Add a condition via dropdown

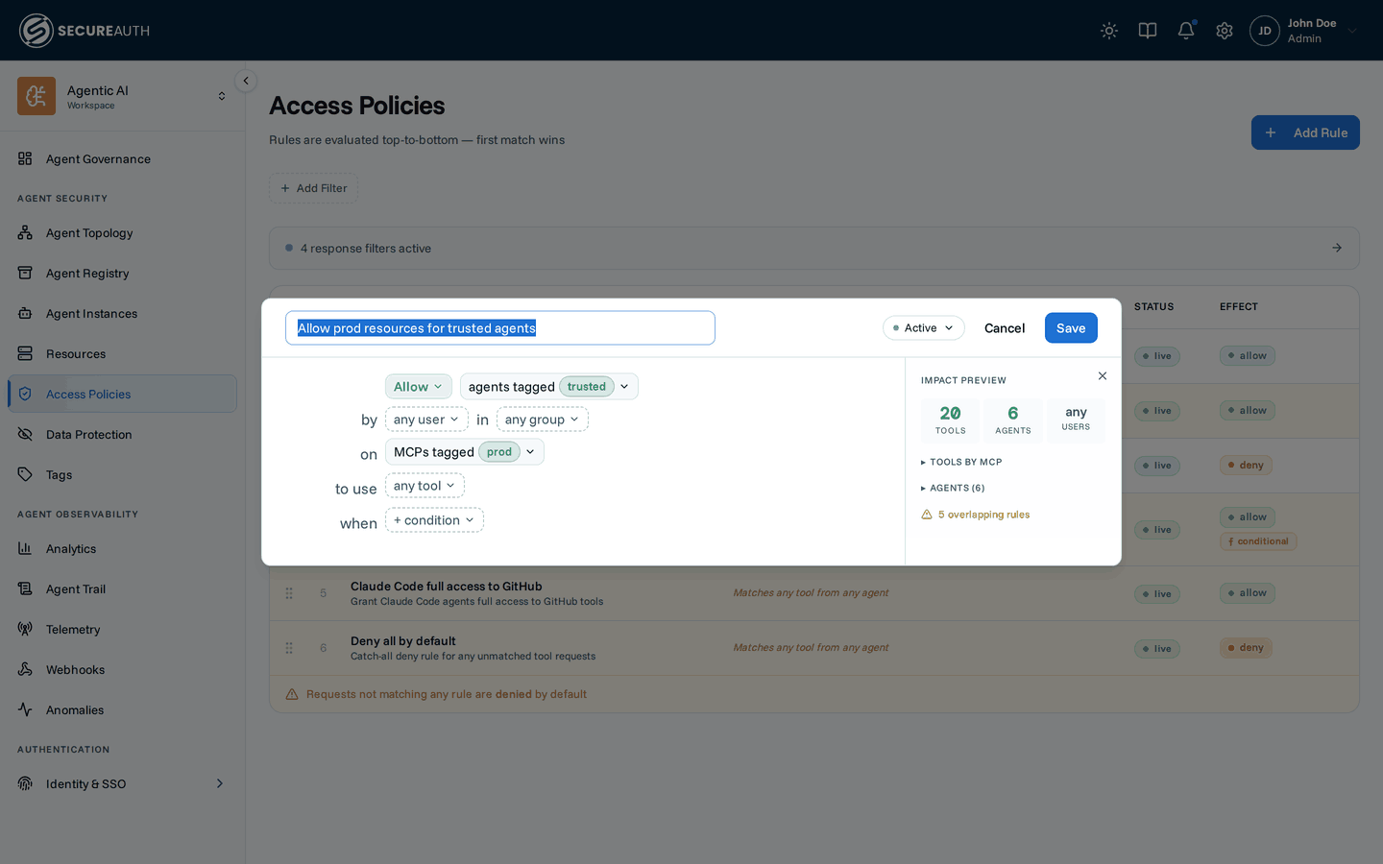[434, 520]
